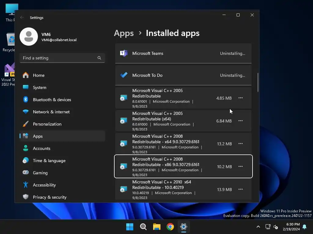Screen dimensions: 313x234
Task: Click the muted volume tray icon
Action: click(x=276, y=227)
